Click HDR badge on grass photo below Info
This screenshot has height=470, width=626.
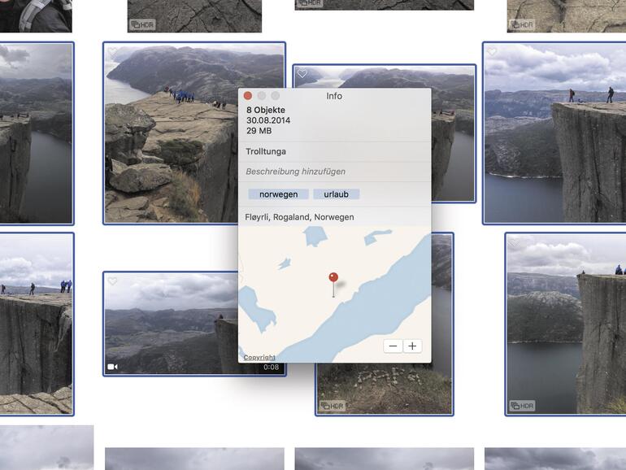click(333, 406)
